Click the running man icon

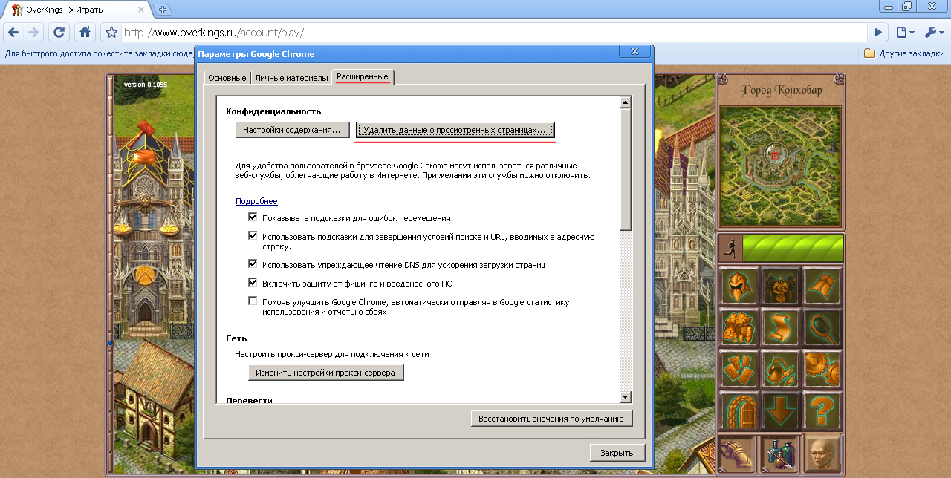(x=731, y=249)
